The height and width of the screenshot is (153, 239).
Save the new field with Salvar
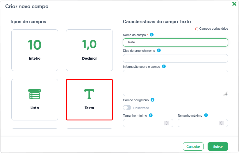(x=218, y=147)
